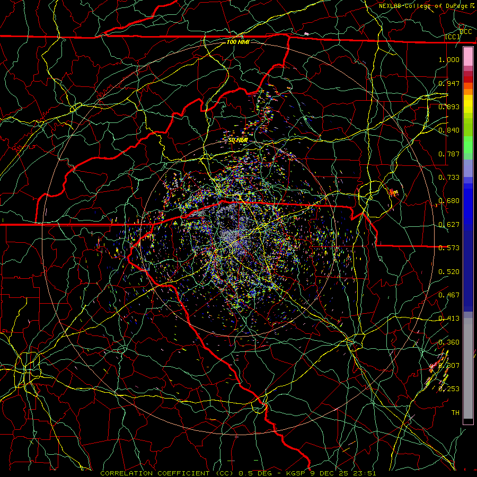This screenshot has height=477, width=477.
Task: Click the 1.000 scale value
Action: point(449,59)
